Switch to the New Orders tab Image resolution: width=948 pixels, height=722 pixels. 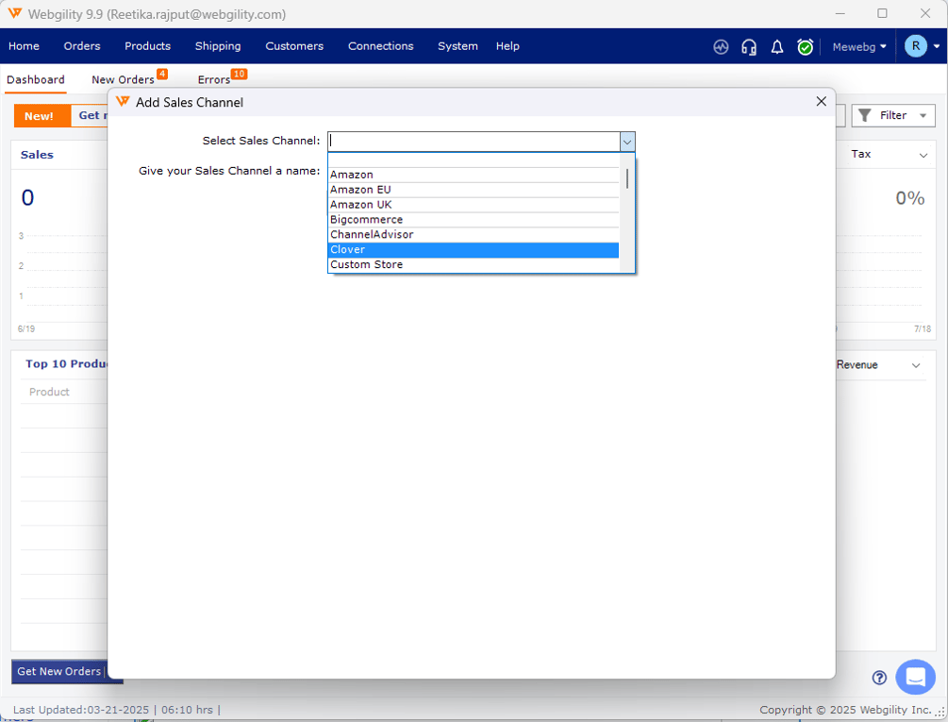click(124, 79)
